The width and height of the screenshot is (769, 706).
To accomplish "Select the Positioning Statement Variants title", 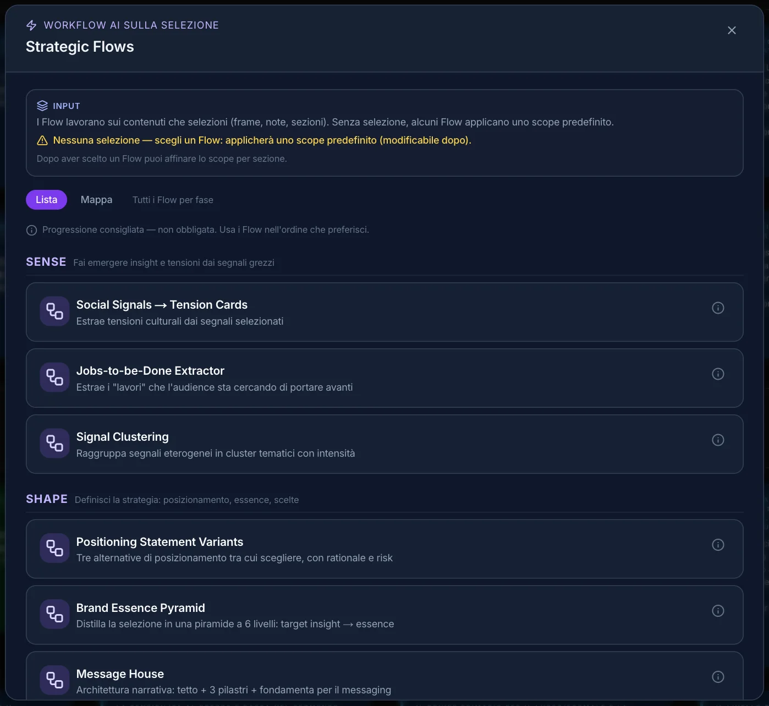I will tap(160, 542).
